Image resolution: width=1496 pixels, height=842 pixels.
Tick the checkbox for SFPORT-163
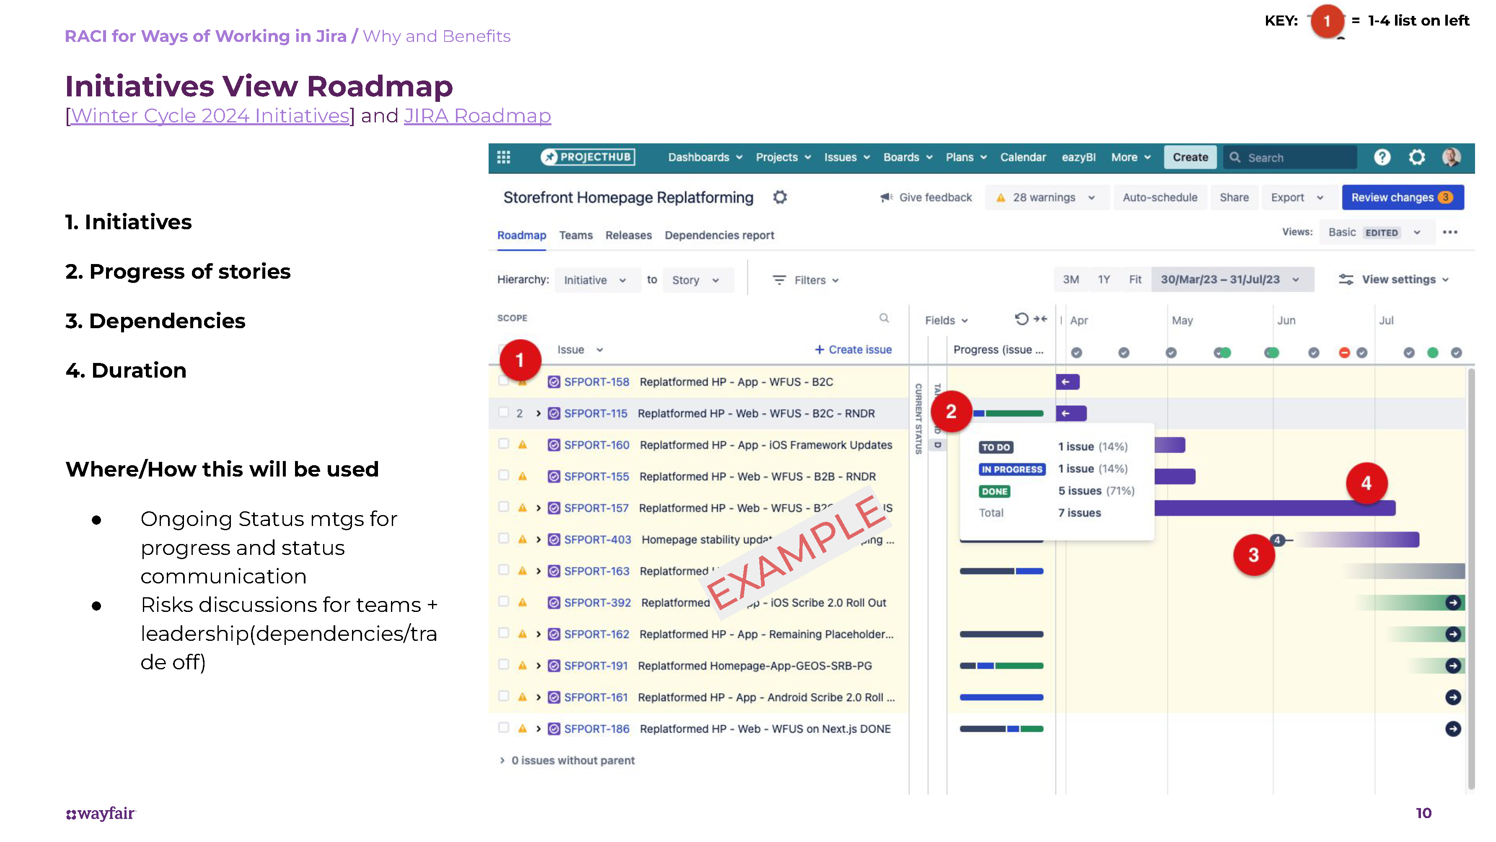[504, 570]
